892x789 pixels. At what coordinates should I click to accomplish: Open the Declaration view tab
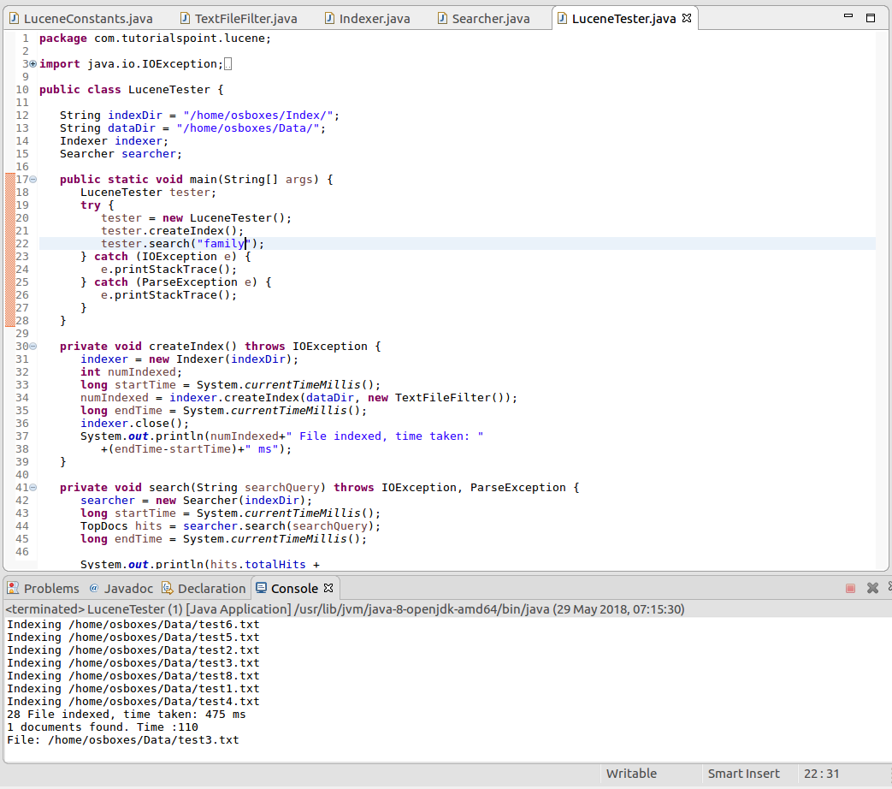coord(204,588)
